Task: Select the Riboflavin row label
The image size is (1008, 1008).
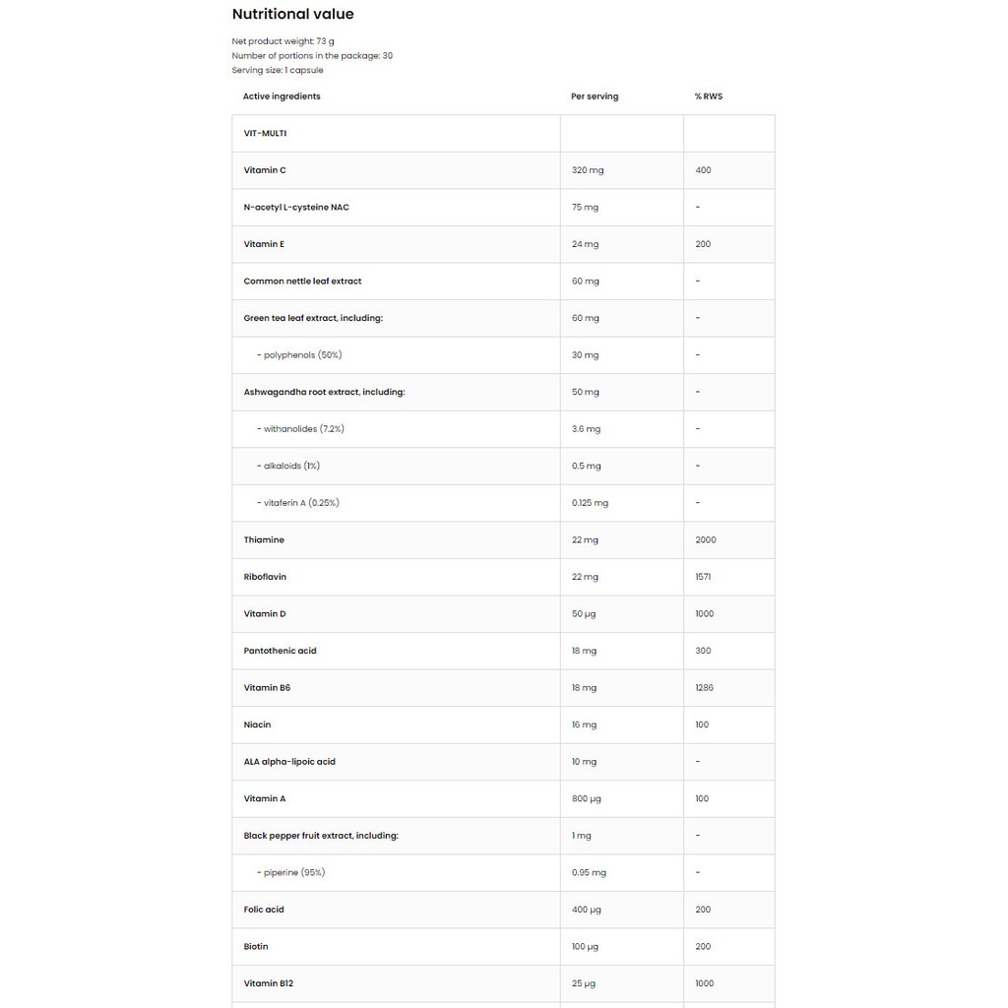Action: click(265, 577)
